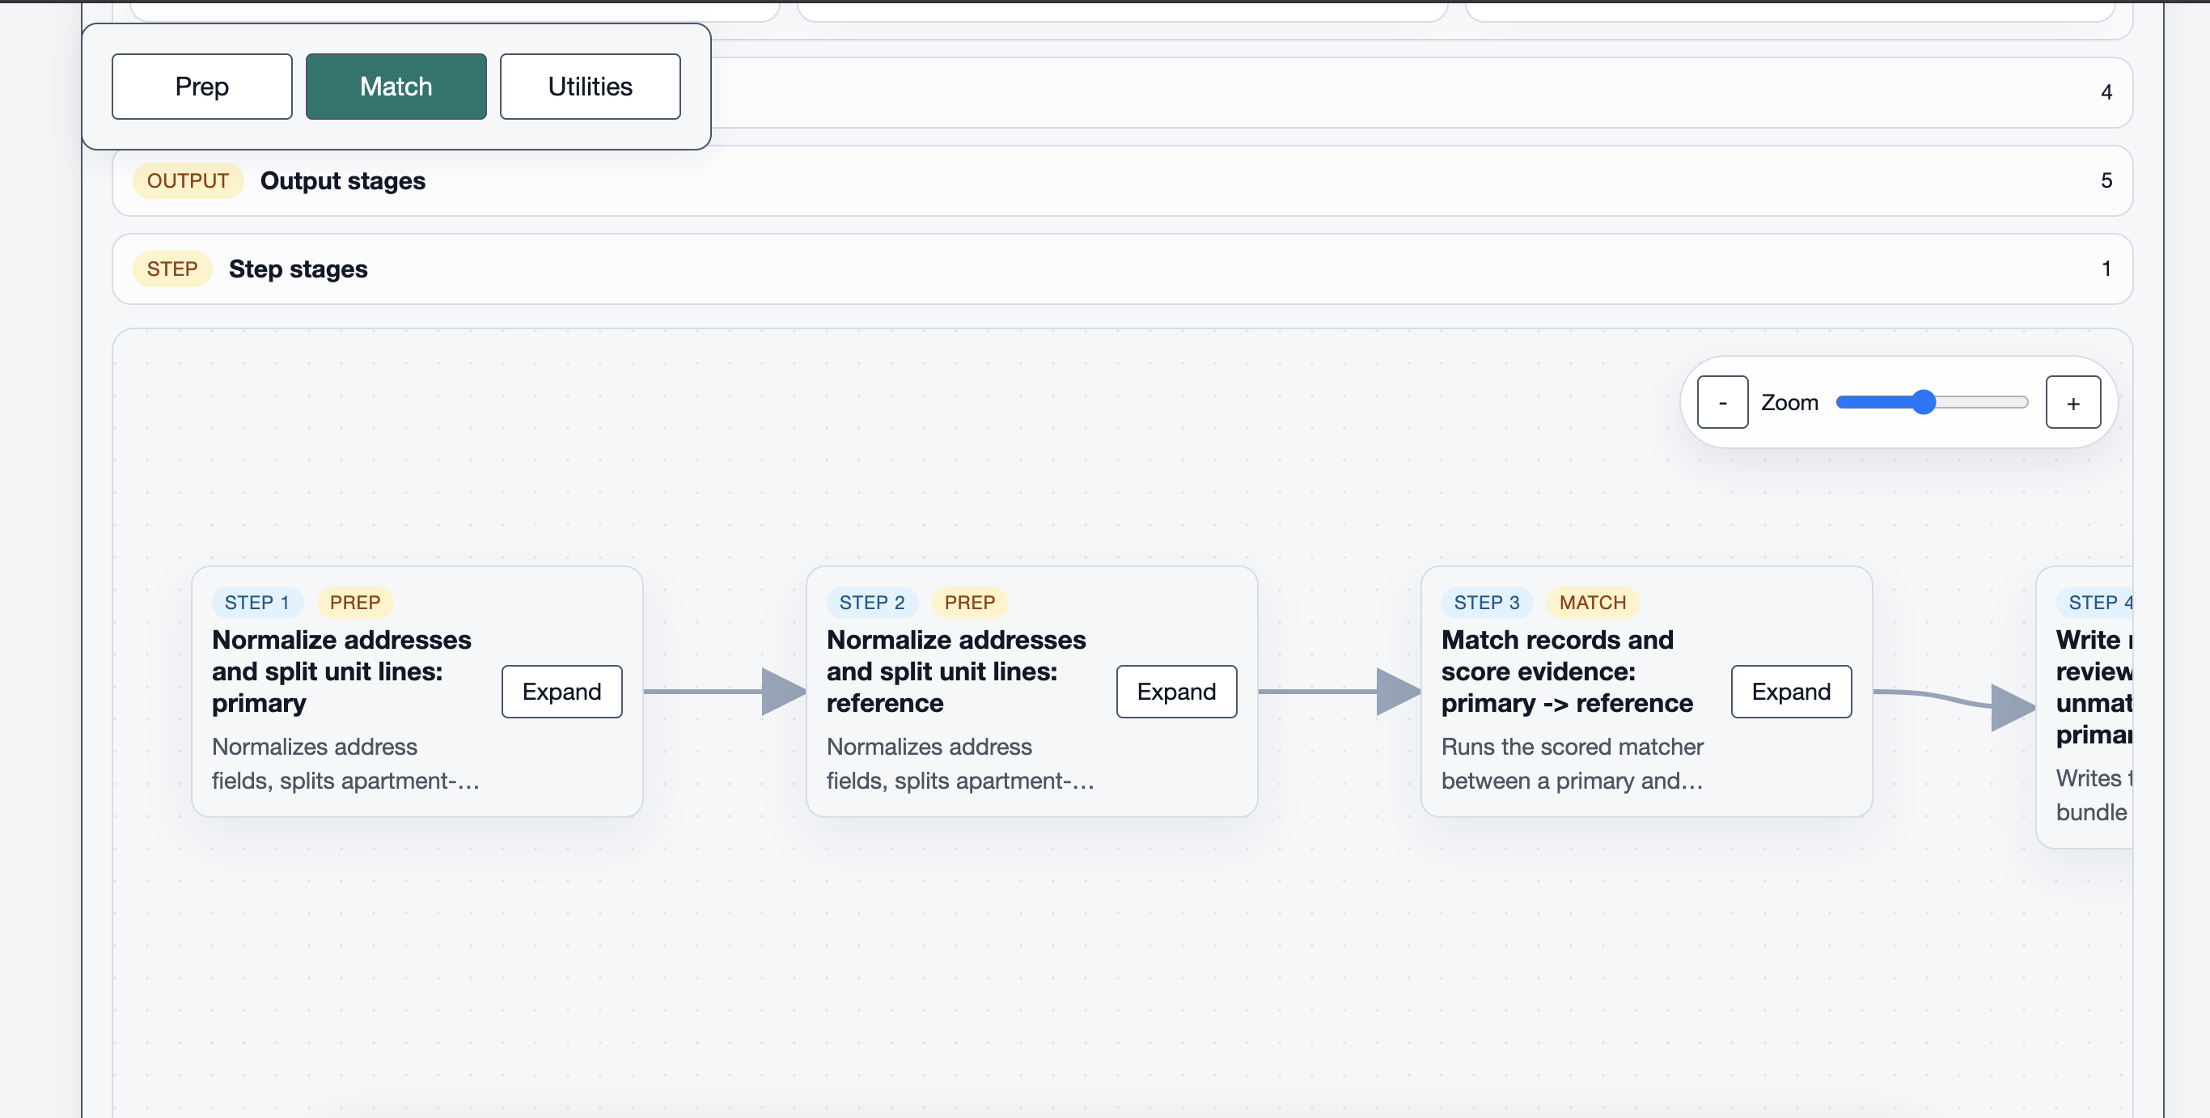Select 'Normalize addresses and split unit lines: reference' title
This screenshot has width=2210, height=1118.
click(x=955, y=671)
